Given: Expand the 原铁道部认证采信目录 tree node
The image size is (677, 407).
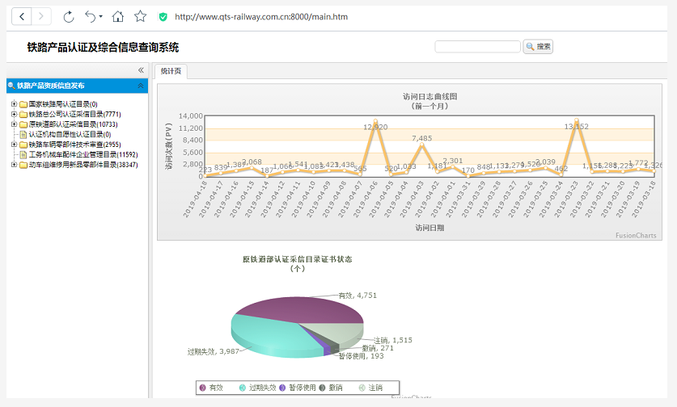Looking at the screenshot, I should click(x=14, y=124).
